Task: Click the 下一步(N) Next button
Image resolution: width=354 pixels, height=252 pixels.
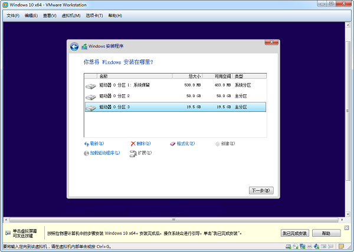Action: click(261, 191)
